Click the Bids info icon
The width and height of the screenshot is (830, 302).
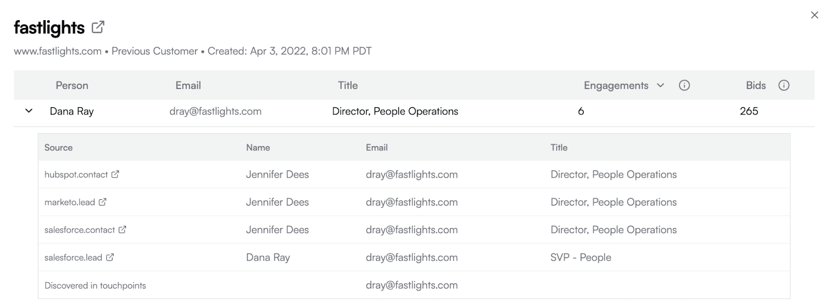(x=784, y=85)
